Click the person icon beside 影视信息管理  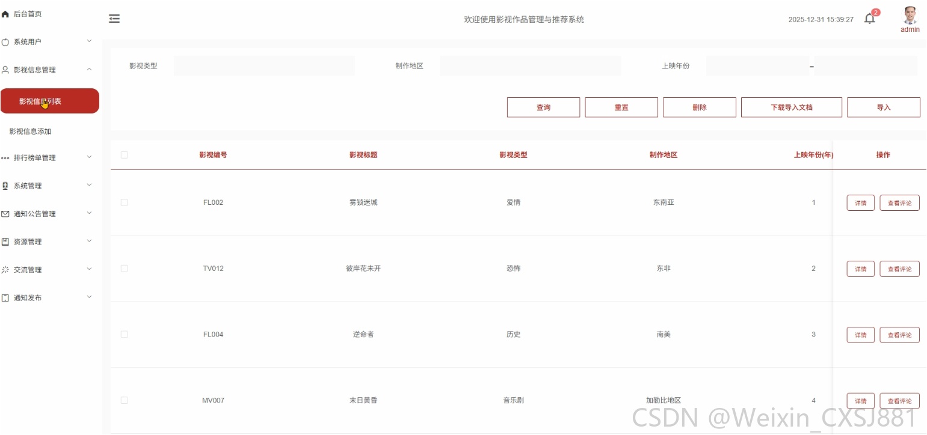(x=5, y=70)
